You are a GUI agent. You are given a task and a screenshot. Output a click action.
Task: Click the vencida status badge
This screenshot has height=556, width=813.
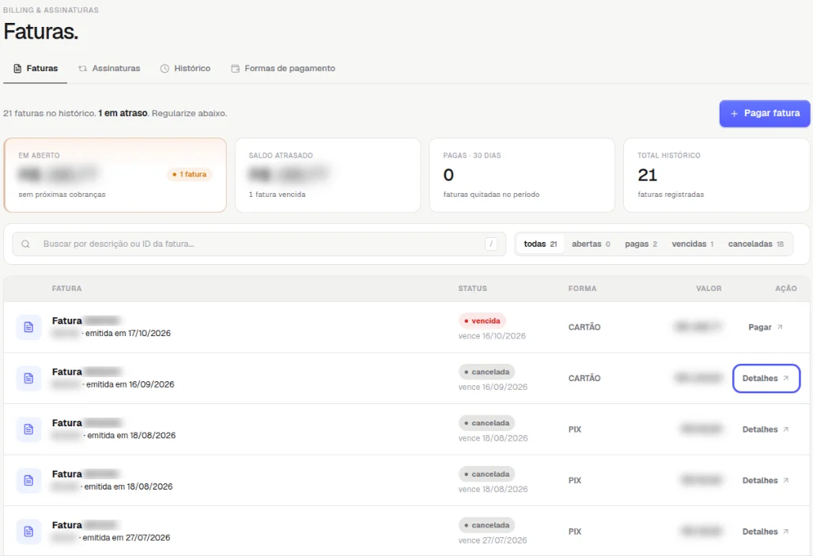pyautogui.click(x=482, y=321)
